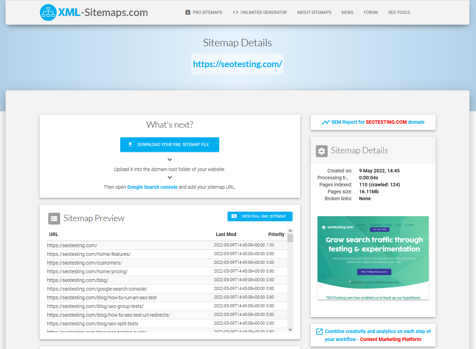This screenshot has width=476, height=349.
Task: Open the News menu item
Action: (x=347, y=13)
